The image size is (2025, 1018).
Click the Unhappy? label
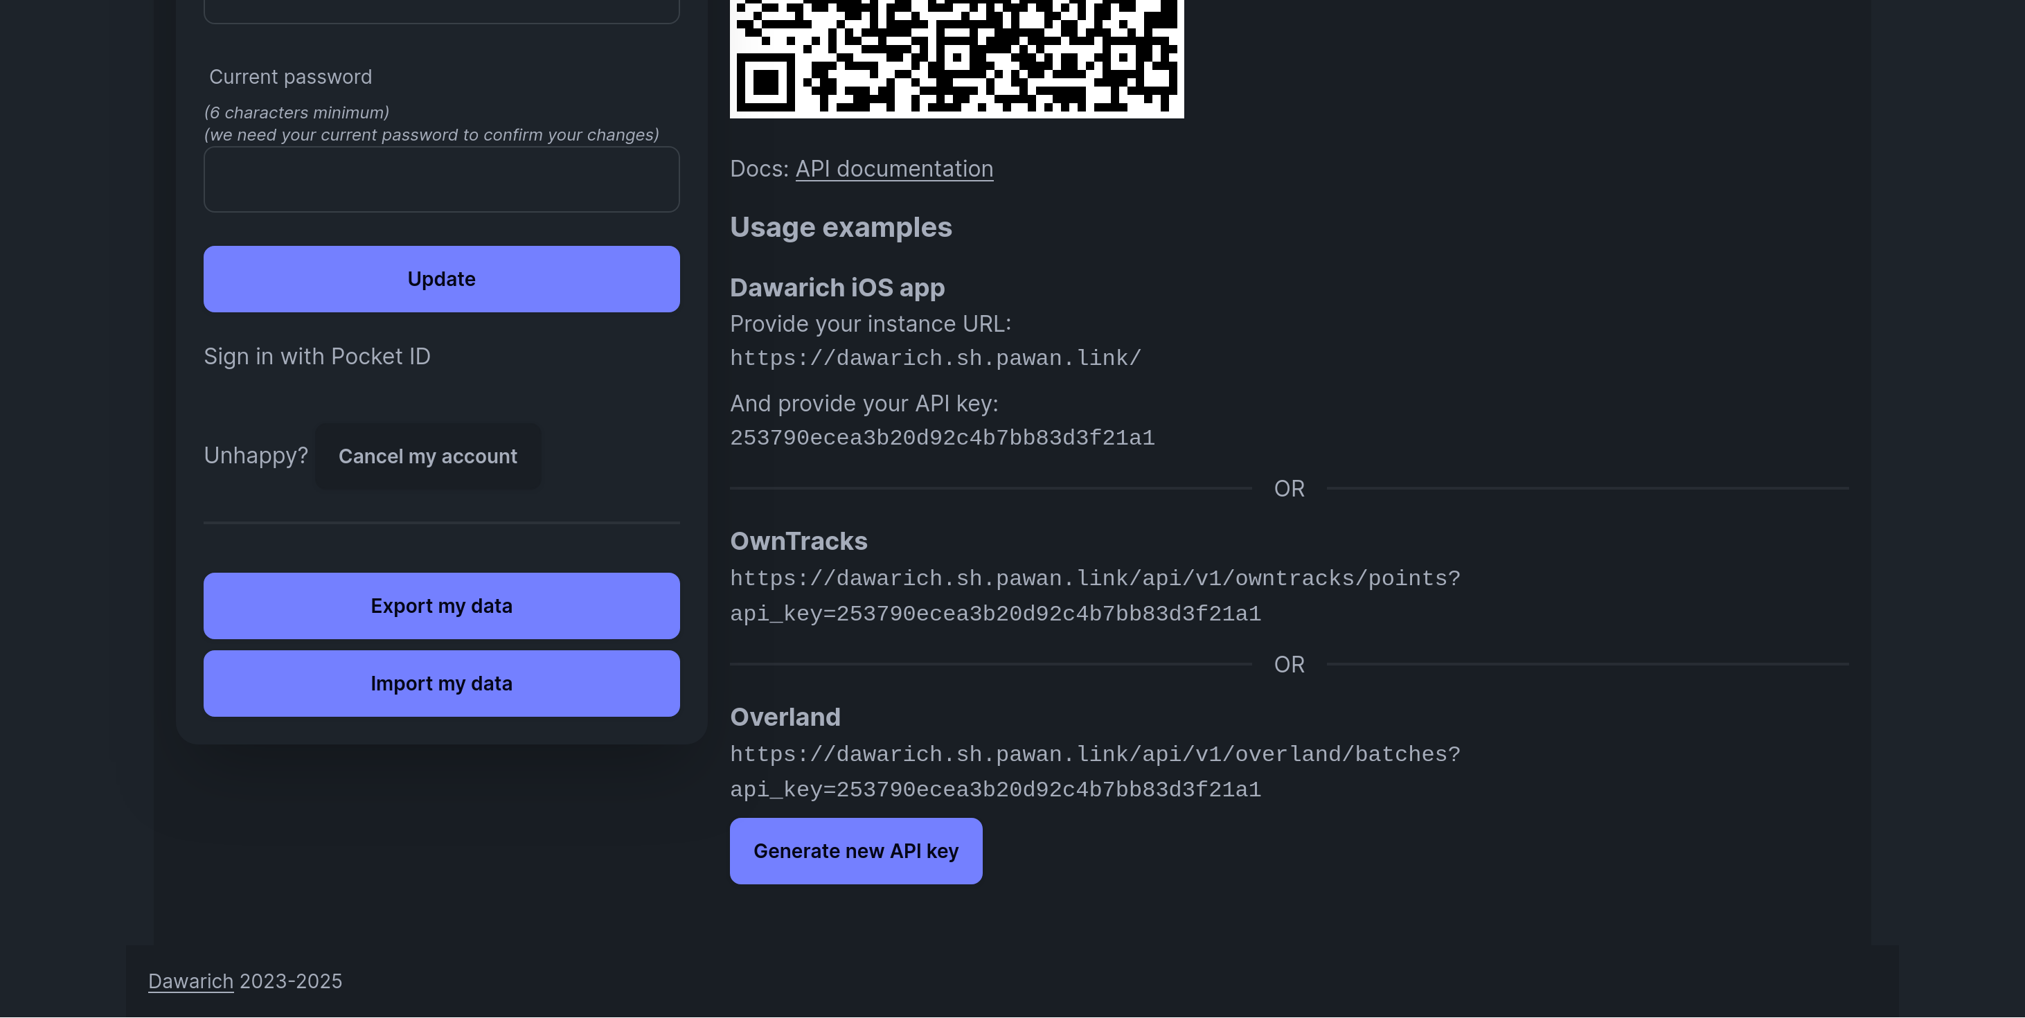coord(256,456)
